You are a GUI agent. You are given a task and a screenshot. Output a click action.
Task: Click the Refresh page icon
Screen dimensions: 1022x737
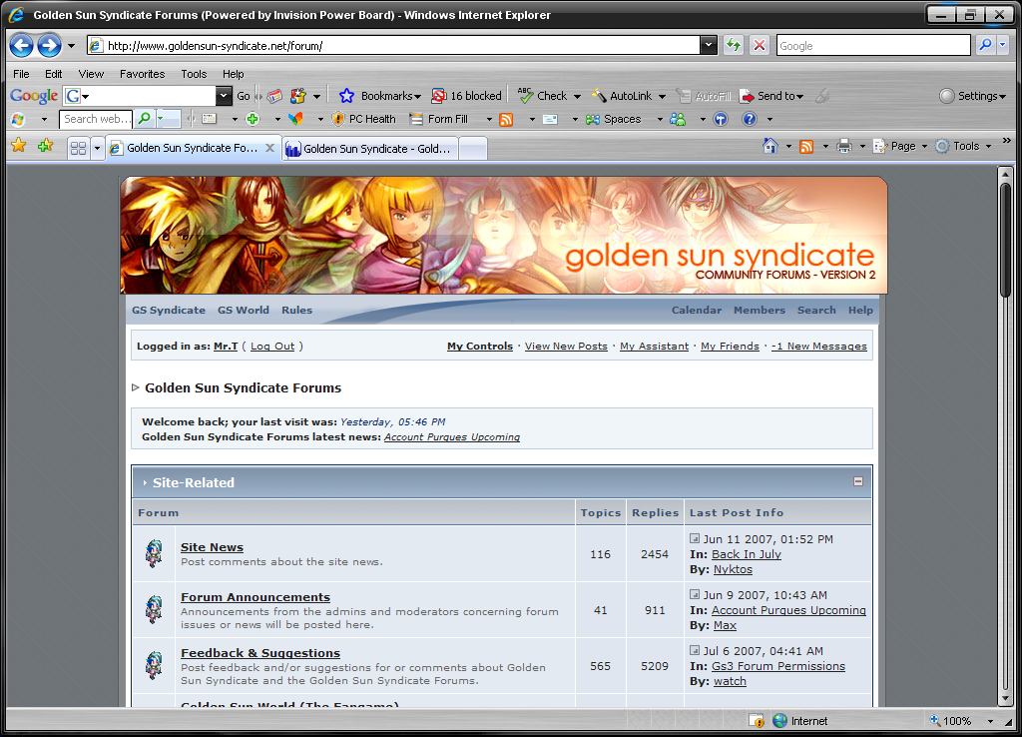(734, 45)
